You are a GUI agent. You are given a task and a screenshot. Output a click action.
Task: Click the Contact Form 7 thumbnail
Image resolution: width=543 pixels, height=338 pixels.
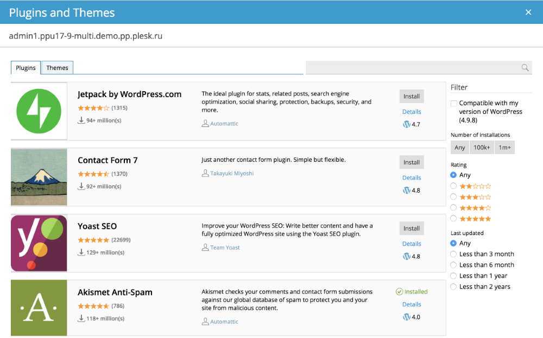pyautogui.click(x=39, y=177)
